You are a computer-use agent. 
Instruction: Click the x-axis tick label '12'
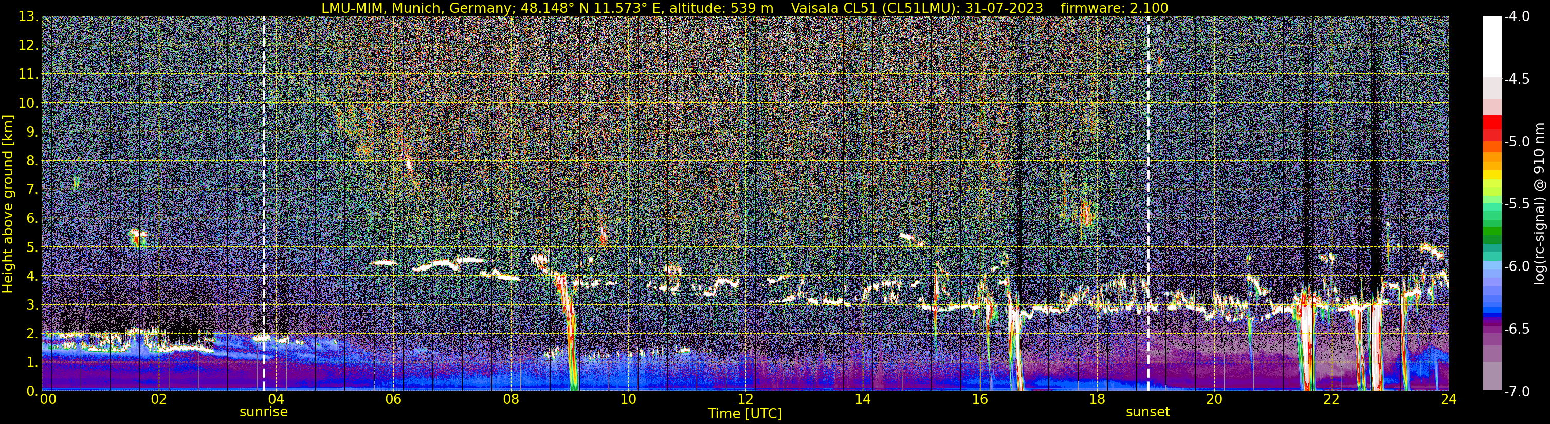745,399
